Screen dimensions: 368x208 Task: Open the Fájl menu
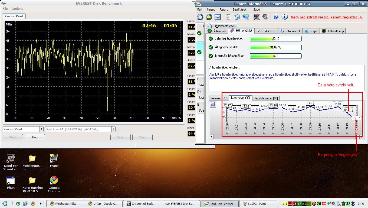coord(200,9)
